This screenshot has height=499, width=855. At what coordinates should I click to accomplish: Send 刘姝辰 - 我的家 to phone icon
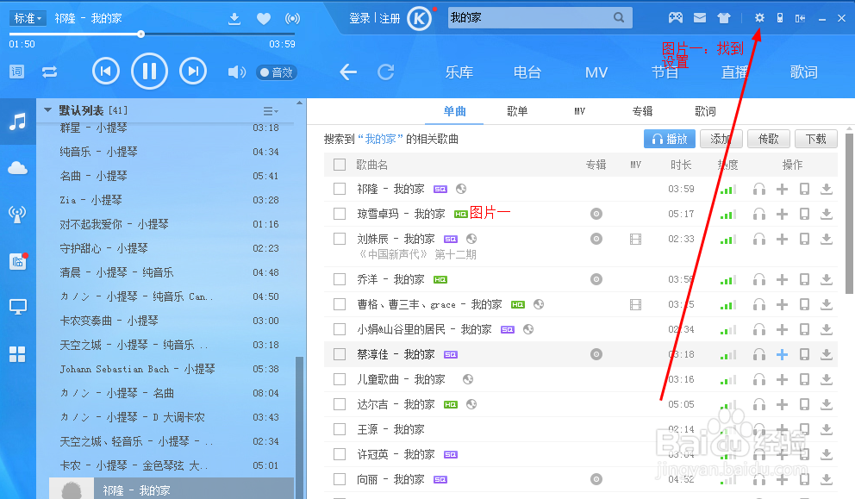click(804, 239)
